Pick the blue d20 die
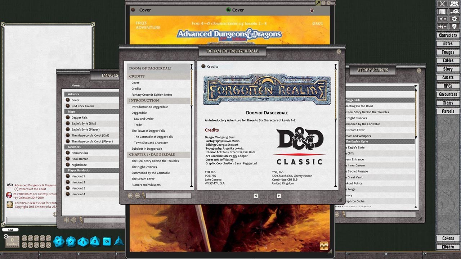 tap(59, 241)
